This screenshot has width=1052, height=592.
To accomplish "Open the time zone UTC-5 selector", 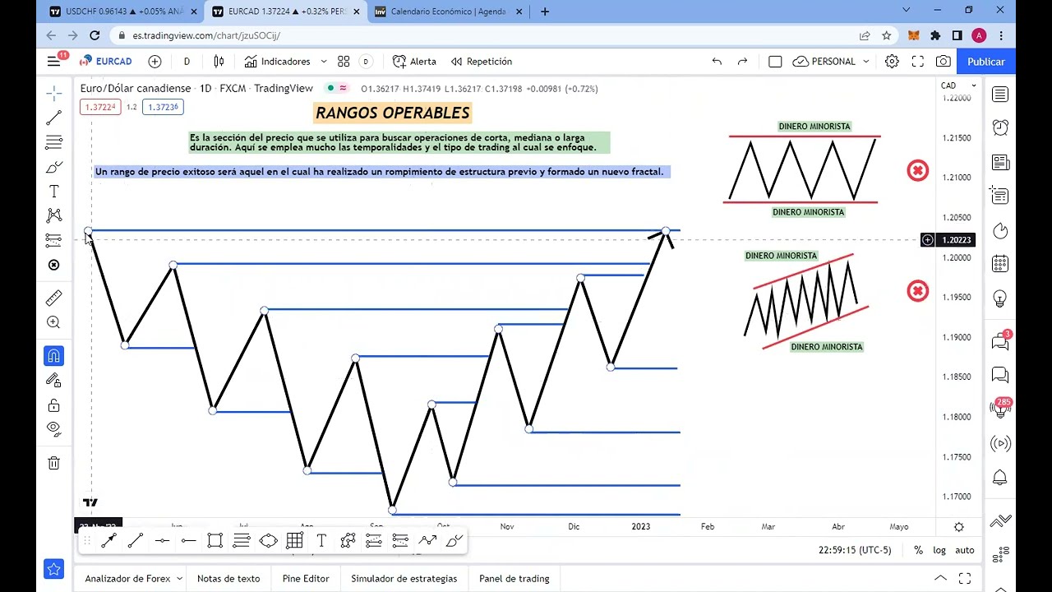I will pos(855,550).
